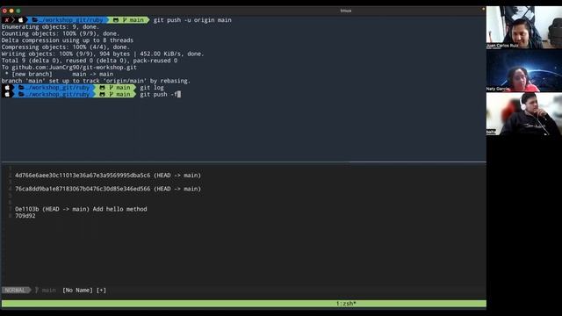The image size is (562, 316).
Task: Place cursor at 'git push -f' command
Action: [159, 94]
